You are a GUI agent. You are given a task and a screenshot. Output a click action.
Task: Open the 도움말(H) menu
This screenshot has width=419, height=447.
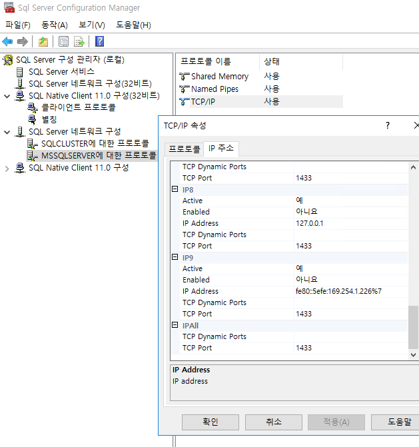[133, 25]
